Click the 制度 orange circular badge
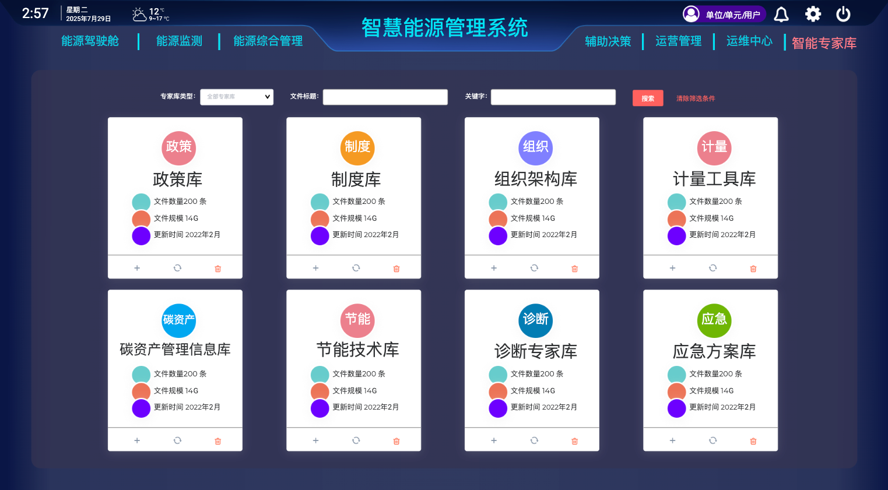Image resolution: width=888 pixels, height=490 pixels. click(x=357, y=148)
